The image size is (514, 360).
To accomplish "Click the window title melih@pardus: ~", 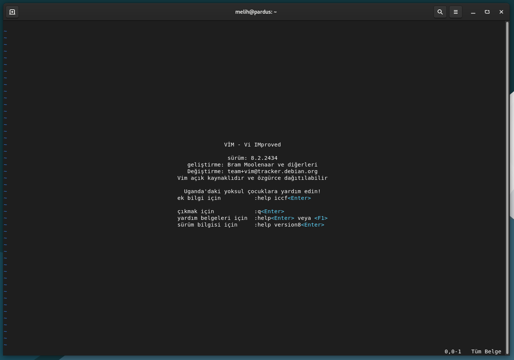I will pos(256,12).
